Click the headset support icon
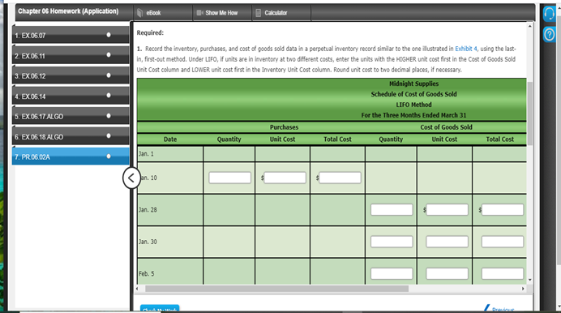 click(549, 14)
